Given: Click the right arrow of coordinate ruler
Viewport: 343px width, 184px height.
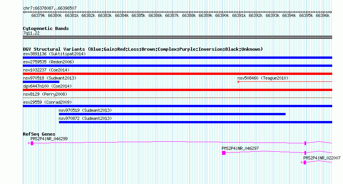Looking at the screenshot, I should coord(331,12).
